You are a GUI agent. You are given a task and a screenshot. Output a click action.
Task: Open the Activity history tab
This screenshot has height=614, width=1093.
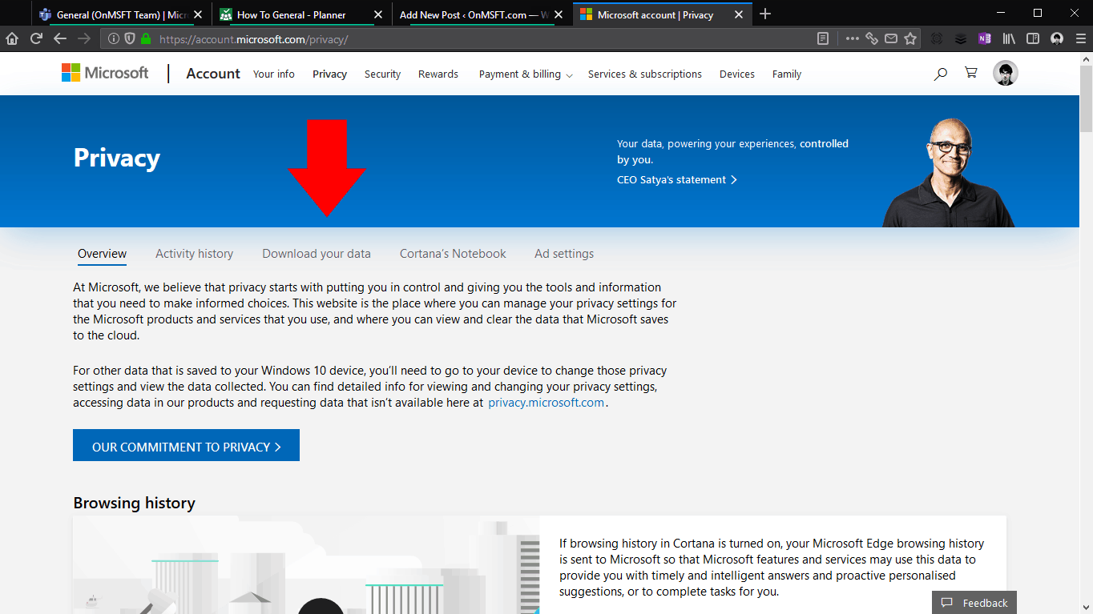[x=194, y=254]
